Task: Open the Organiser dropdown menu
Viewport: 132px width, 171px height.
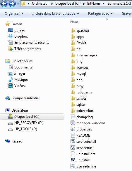Action: click(14, 14)
